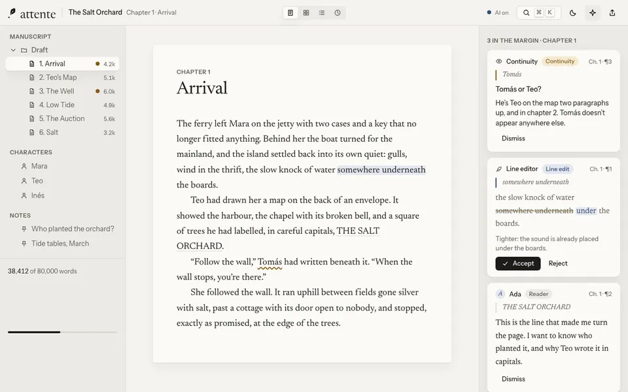Click the Continuity eye icon
628x392 pixels.
(x=499, y=61)
